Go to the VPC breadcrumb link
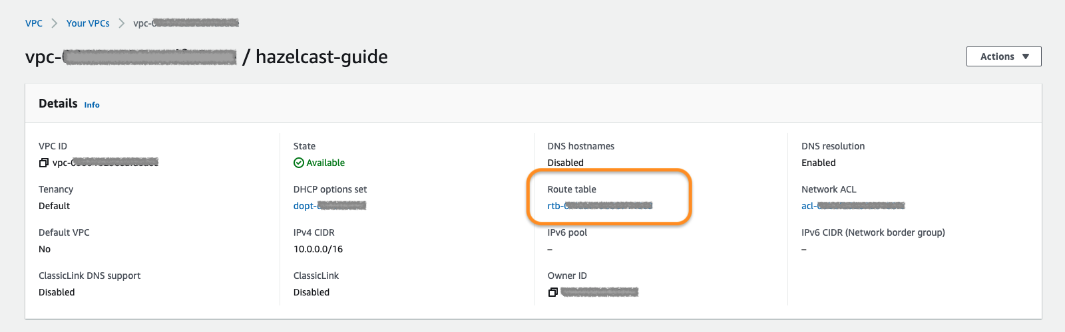 pos(34,23)
